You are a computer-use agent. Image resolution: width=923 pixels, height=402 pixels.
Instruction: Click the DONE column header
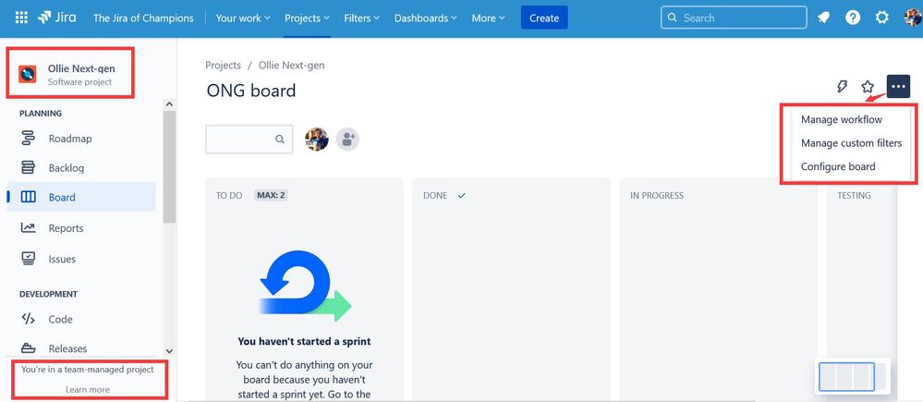(x=435, y=195)
